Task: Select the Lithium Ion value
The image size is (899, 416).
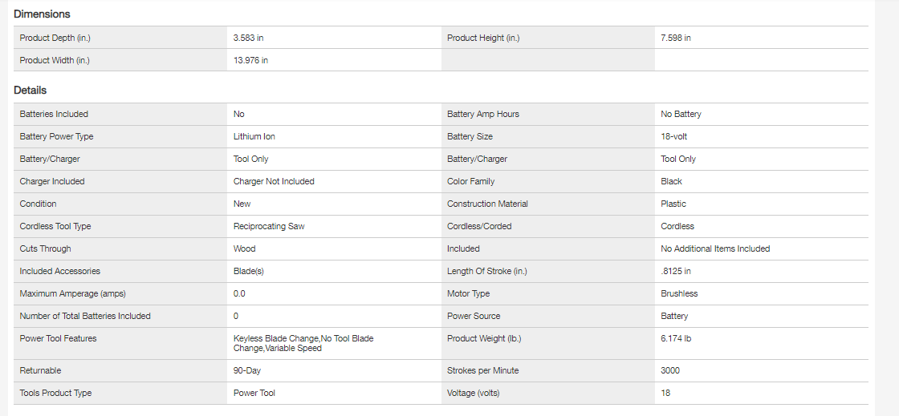Action: (254, 136)
